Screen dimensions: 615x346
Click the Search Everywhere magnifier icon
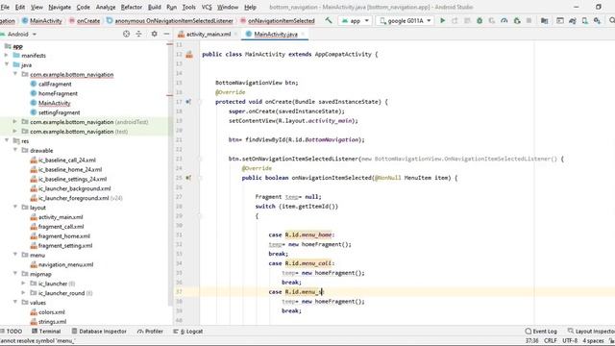click(x=612, y=20)
